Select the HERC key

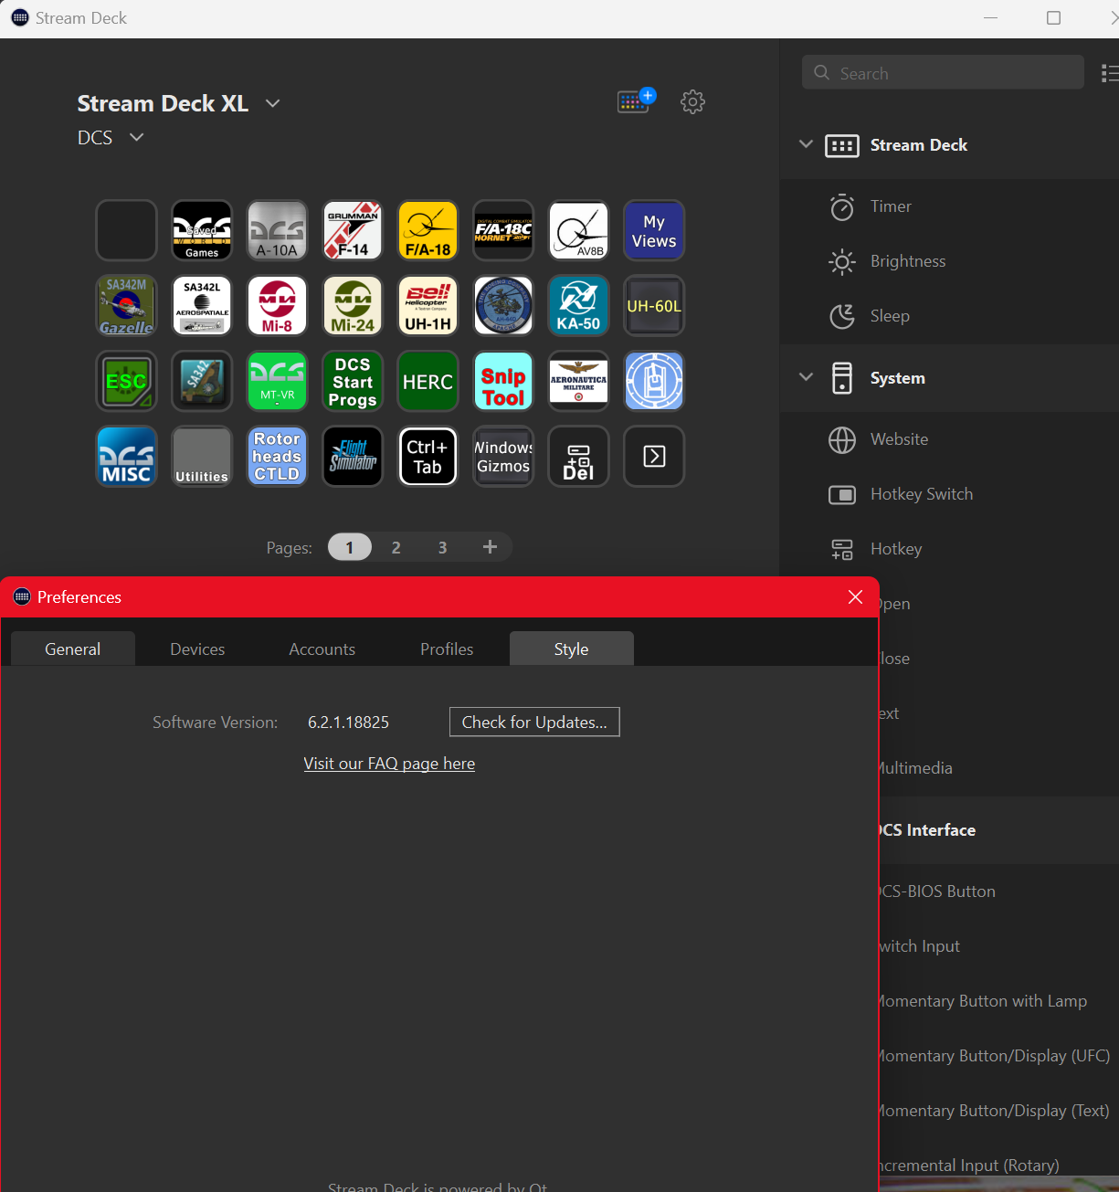(x=428, y=381)
